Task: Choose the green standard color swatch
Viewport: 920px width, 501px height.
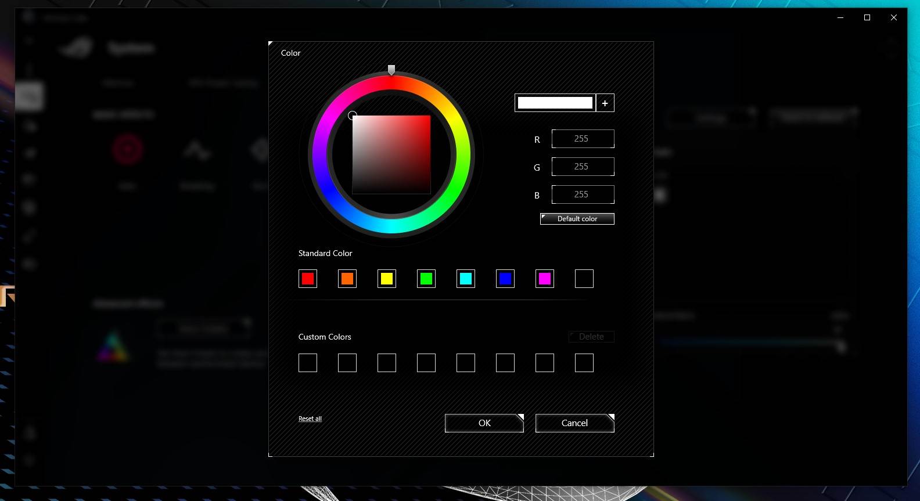Action: tap(426, 279)
